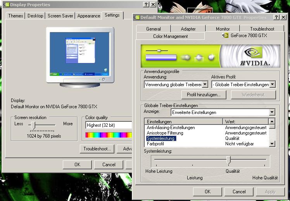Click Cancel in Display Properties
This screenshot has height=201, width=290.
[x=109, y=165]
